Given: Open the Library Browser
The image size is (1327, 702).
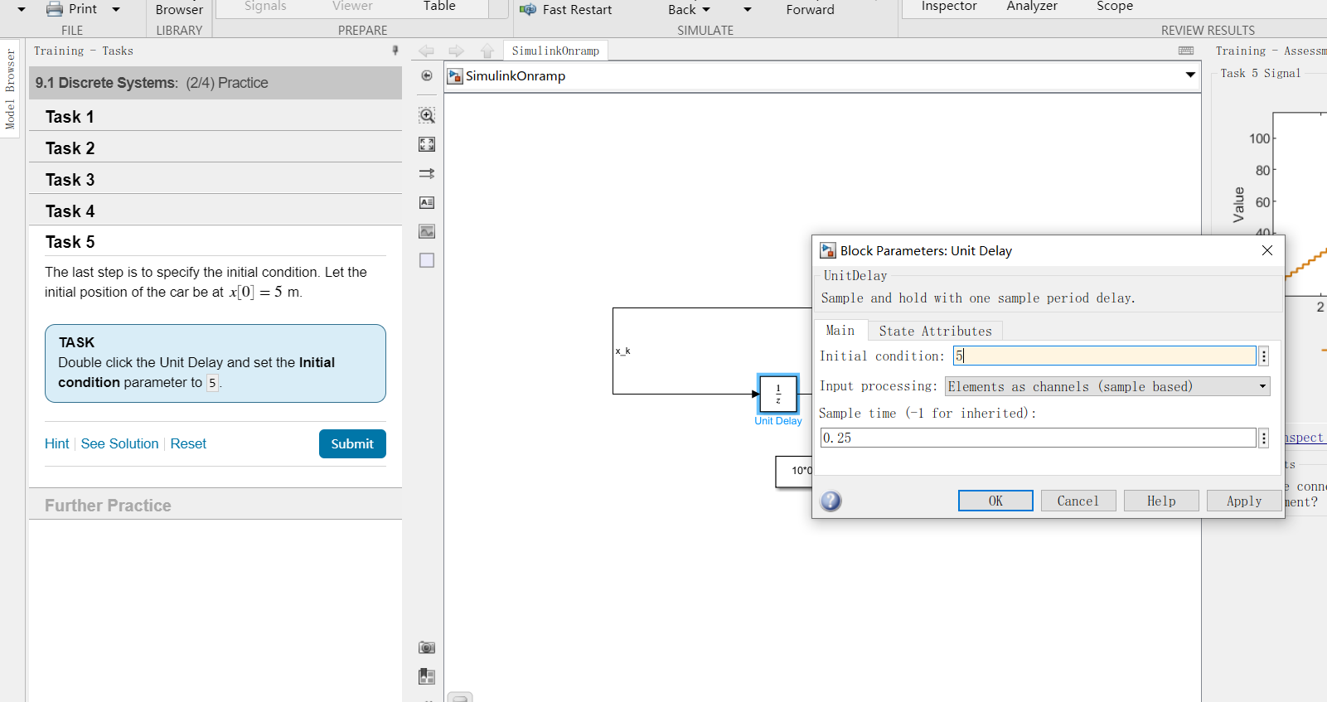Looking at the screenshot, I should tap(179, 10).
